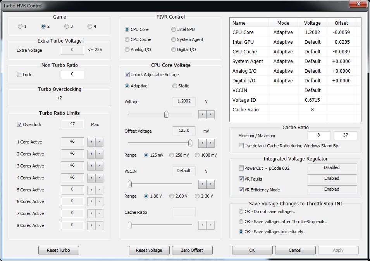
Task: Decrease CPU core Voltage using left arrow
Action: click(x=203, y=114)
